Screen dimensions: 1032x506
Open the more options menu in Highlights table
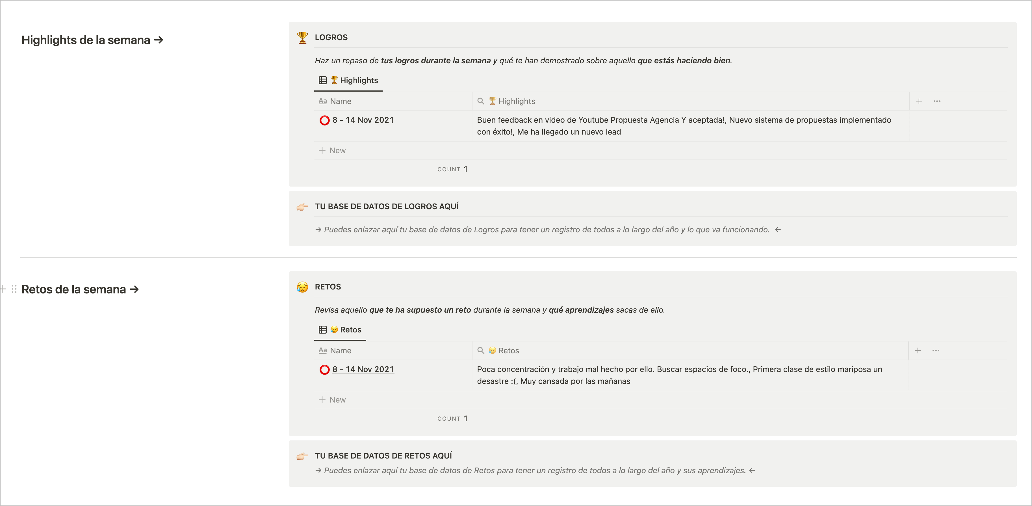tap(937, 101)
